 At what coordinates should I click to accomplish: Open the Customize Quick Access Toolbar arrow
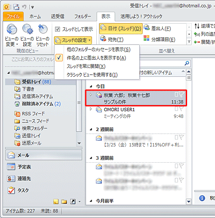[33, 7]
